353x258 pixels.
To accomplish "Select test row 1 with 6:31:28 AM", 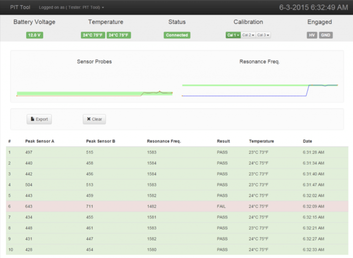I will pyautogui.click(x=176, y=152).
